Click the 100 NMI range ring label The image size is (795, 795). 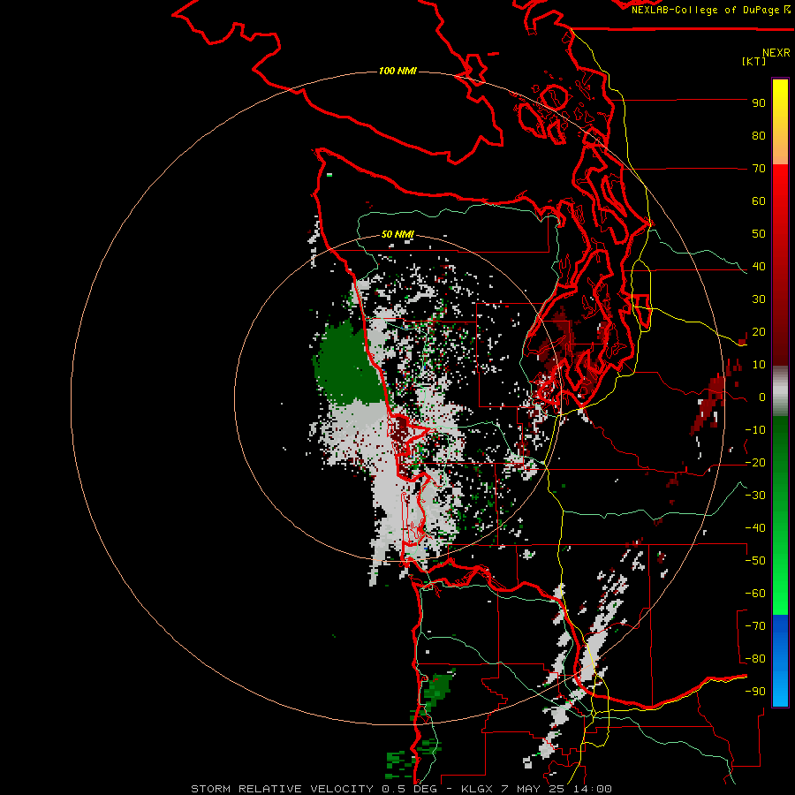point(397,71)
